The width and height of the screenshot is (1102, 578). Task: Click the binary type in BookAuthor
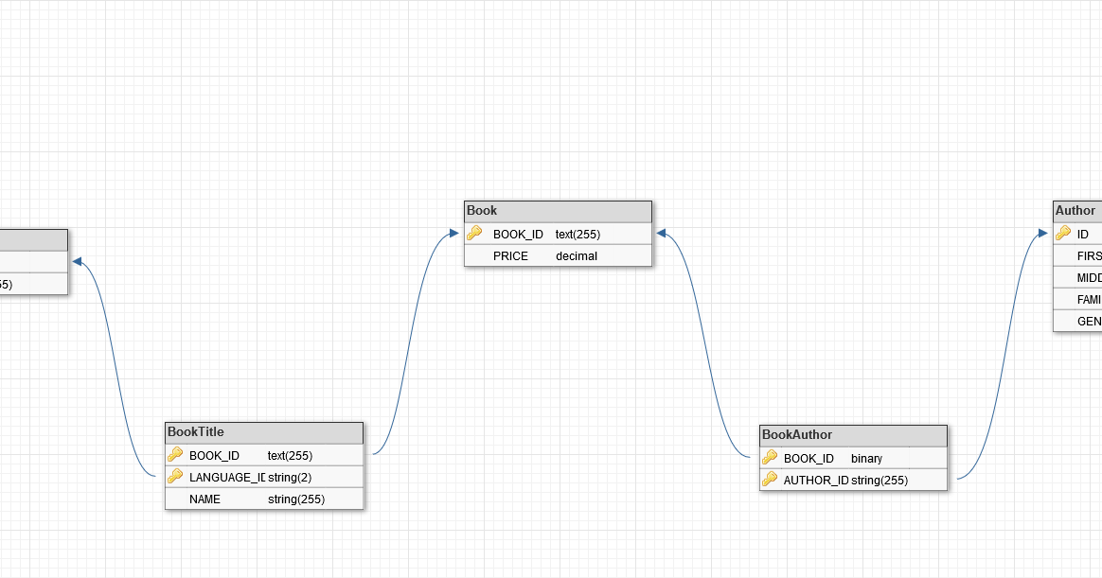pyautogui.click(x=866, y=459)
